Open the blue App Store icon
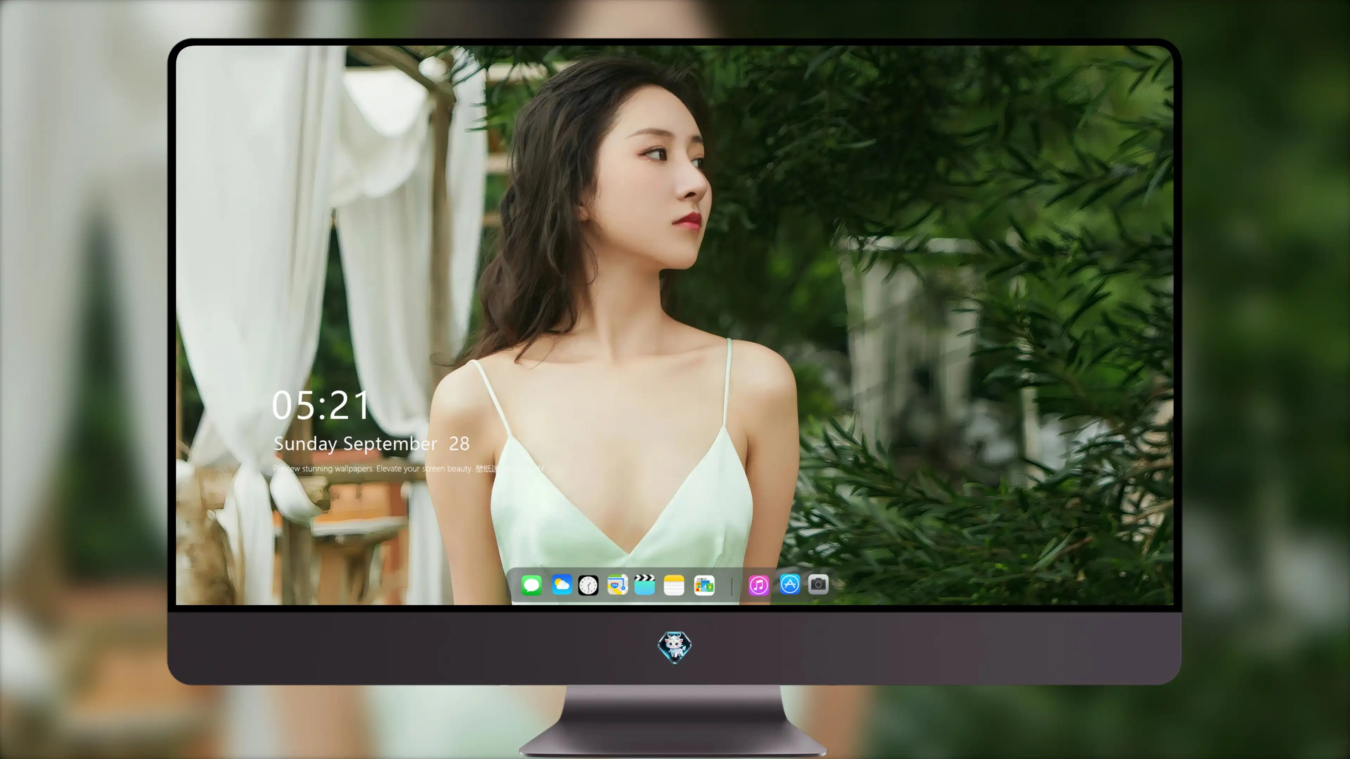1350x759 pixels. point(790,584)
